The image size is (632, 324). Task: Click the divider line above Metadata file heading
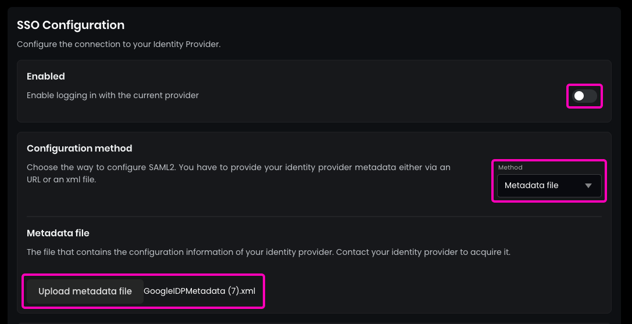[314, 217]
